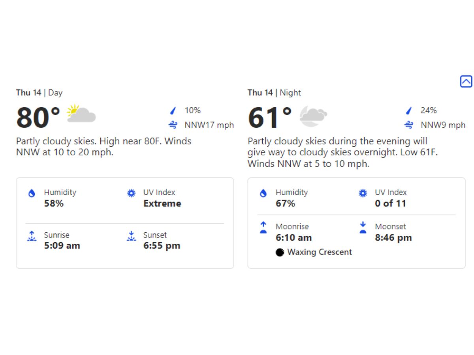Click the 61° nighttime temperature
This screenshot has height=355, width=474.
point(270,118)
